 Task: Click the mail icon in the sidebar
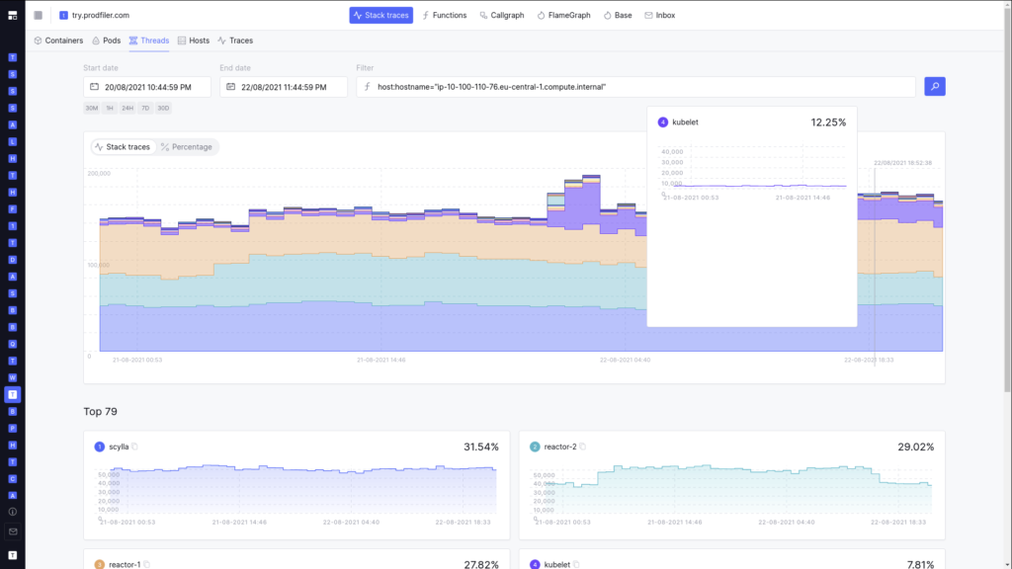click(12, 531)
